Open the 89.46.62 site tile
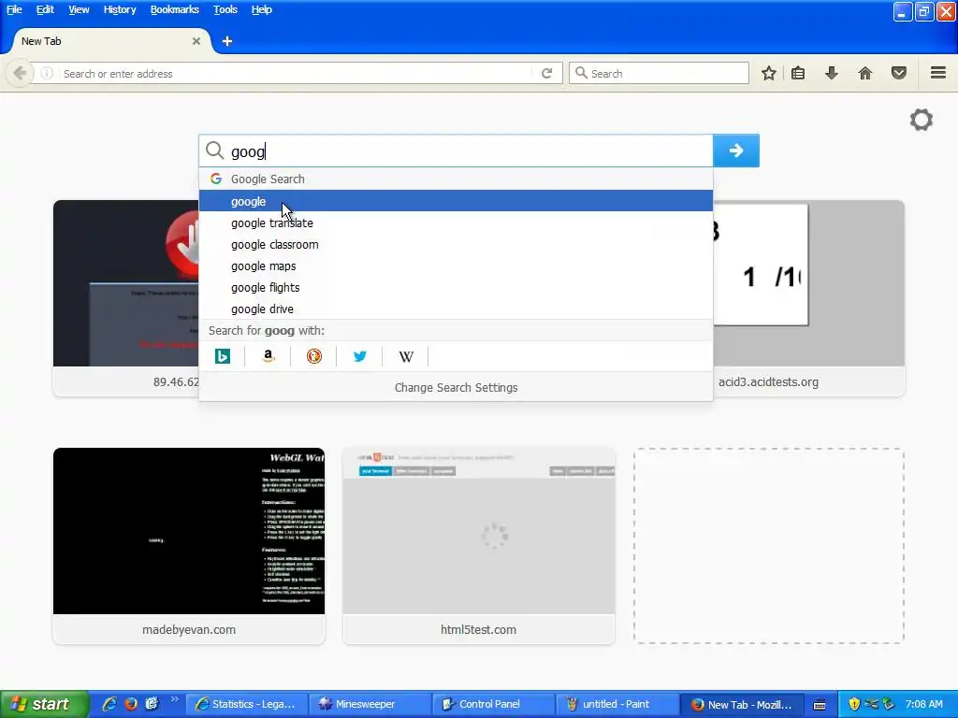This screenshot has width=958, height=718. (x=126, y=298)
